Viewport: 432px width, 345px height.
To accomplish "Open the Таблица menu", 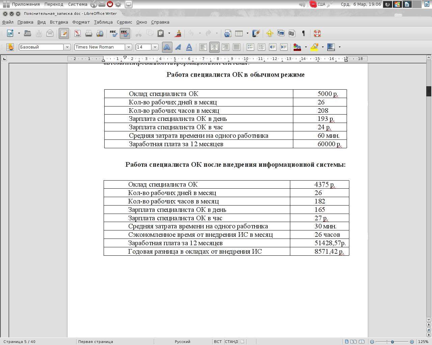I will (103, 22).
